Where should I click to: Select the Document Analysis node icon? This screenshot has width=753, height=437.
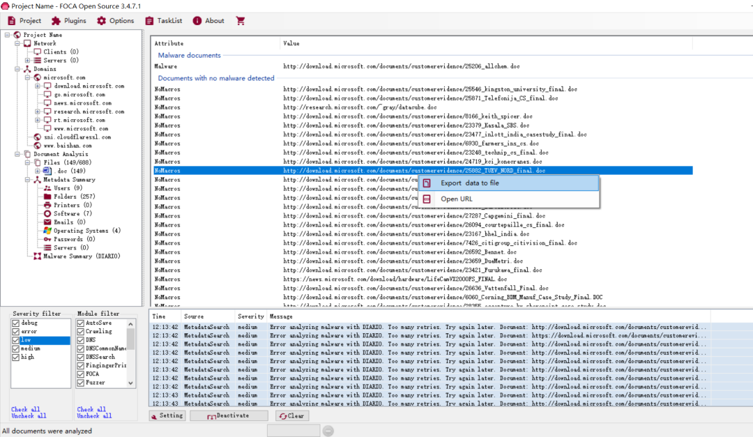(27, 154)
